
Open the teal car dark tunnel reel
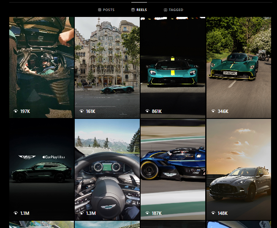tap(173, 67)
